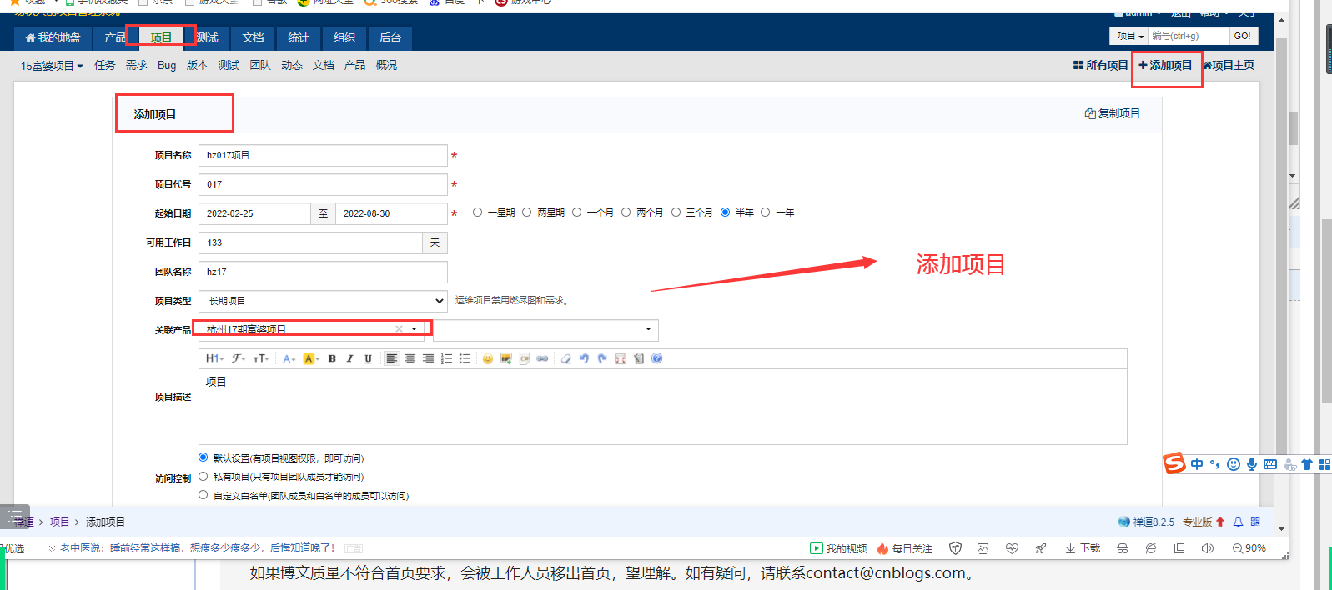
Task: Open font size dropdown in editor
Action: [x=261, y=358]
